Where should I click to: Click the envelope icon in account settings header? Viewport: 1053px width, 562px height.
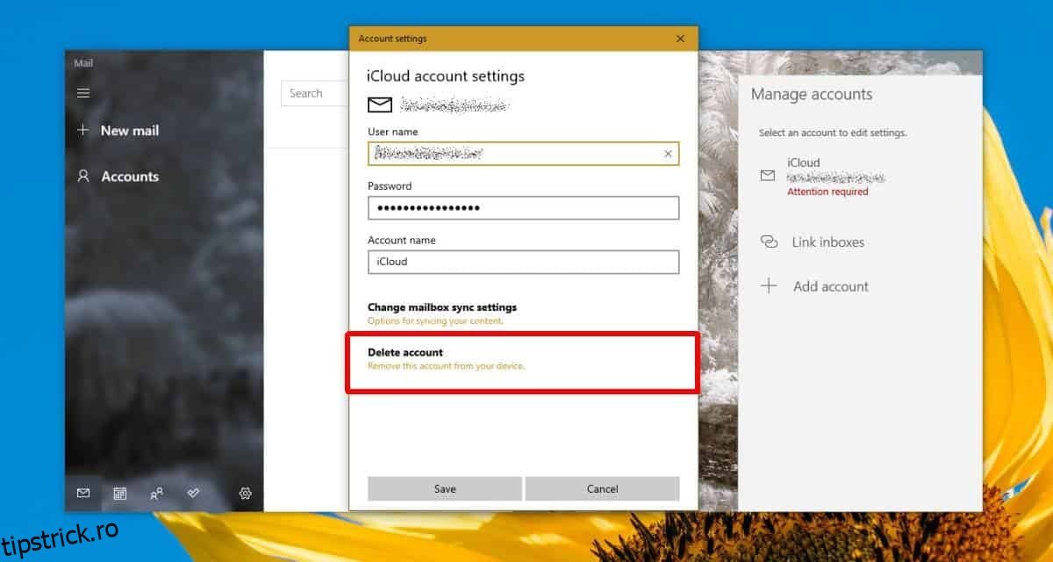tap(380, 105)
